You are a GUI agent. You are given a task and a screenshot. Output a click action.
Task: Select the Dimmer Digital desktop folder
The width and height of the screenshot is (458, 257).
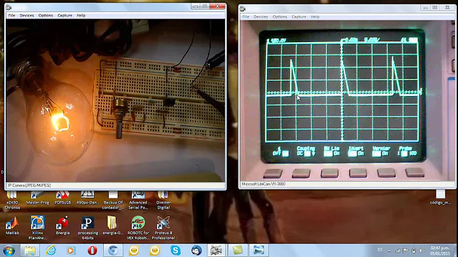pos(163,200)
